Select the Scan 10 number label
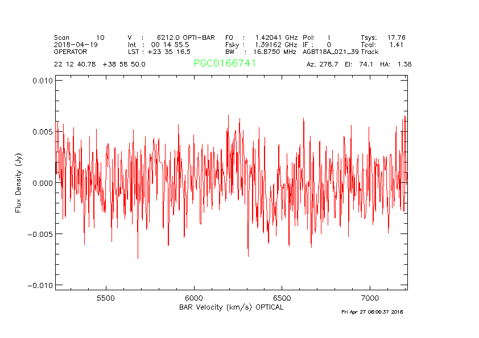 [x=101, y=37]
